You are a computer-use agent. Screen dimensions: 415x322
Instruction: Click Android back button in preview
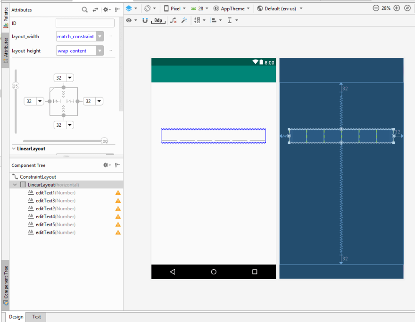[x=173, y=272]
